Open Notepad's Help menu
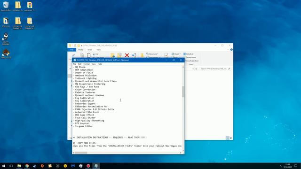The image size is (301, 169). tap(100, 64)
